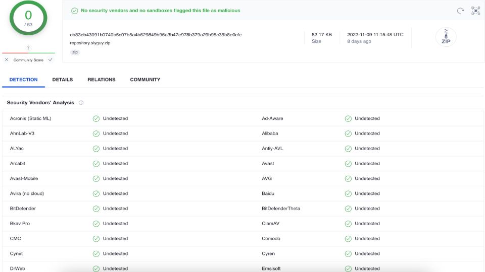
Task: Switch to the Details tab
Action: tap(63, 80)
